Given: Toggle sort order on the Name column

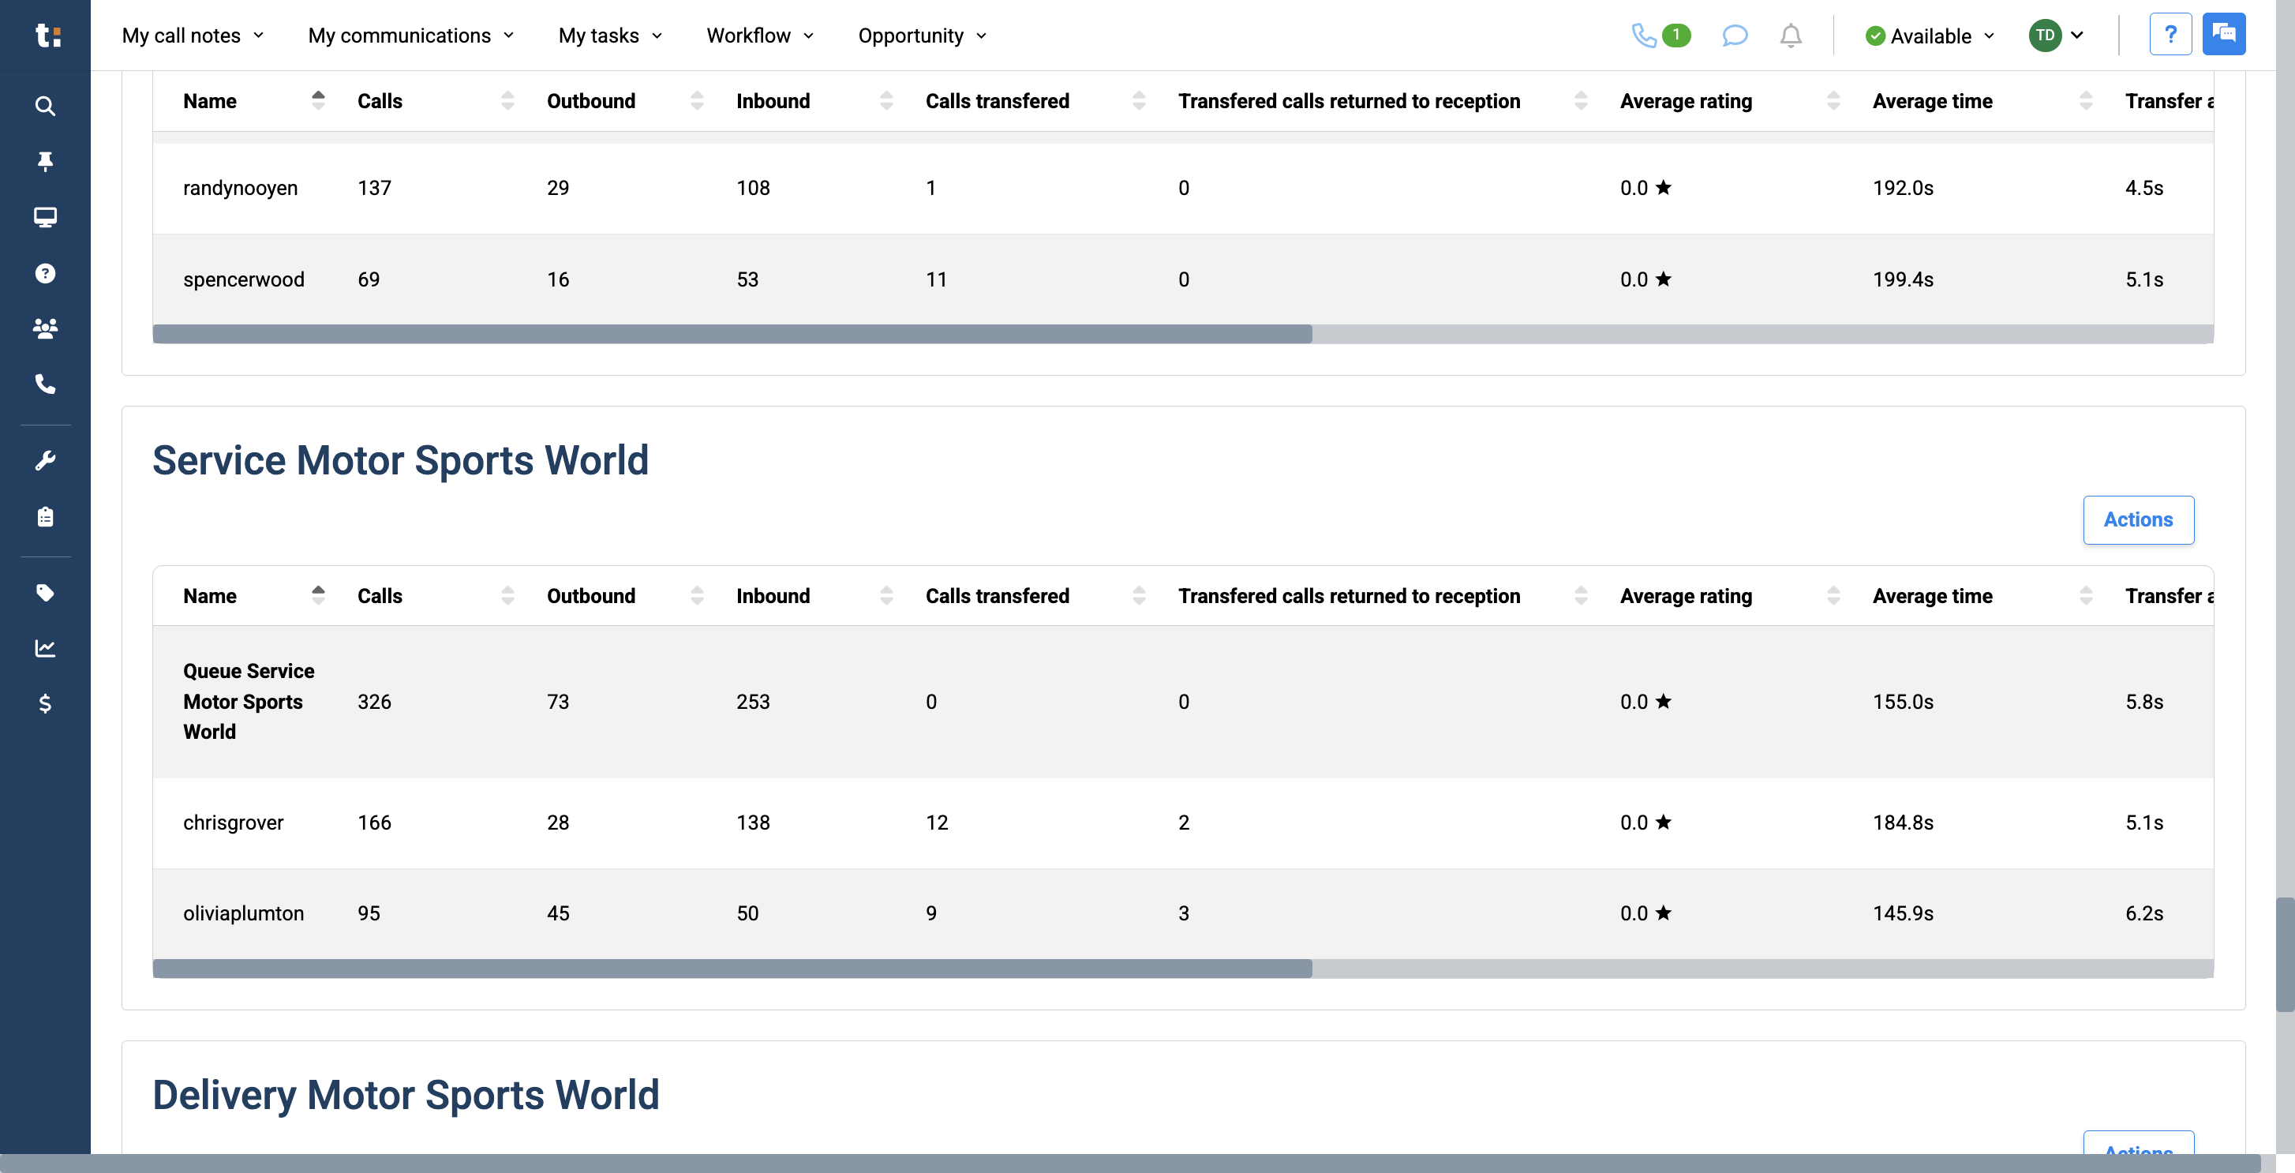Looking at the screenshot, I should click(318, 595).
